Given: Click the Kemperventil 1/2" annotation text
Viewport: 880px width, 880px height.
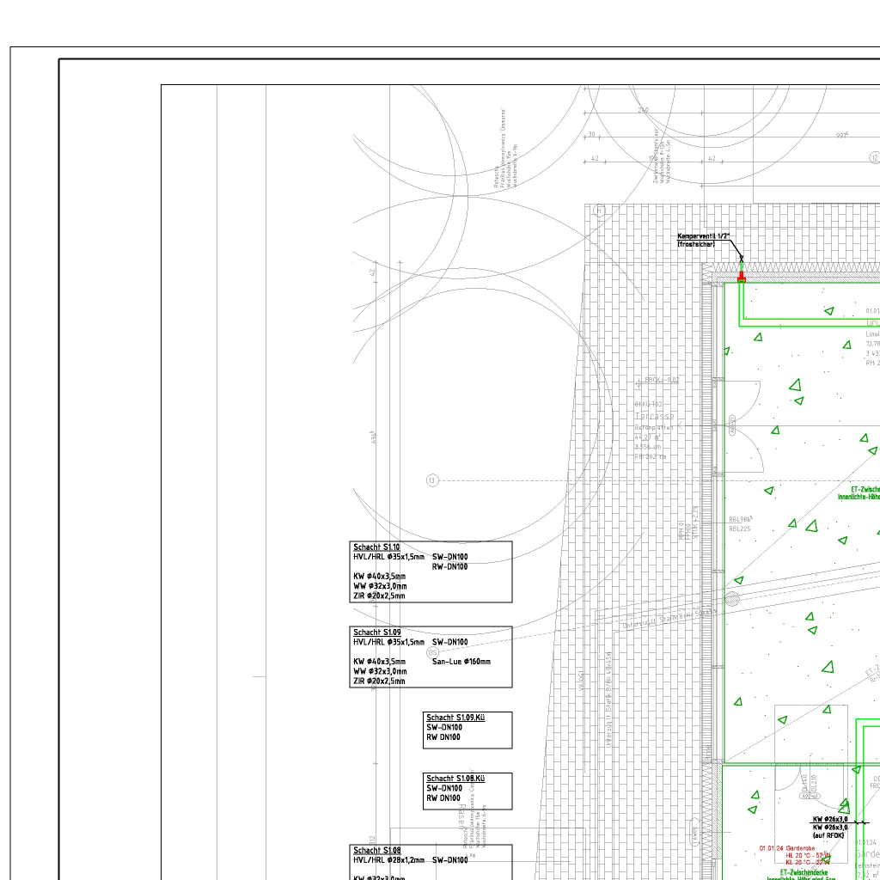Looking at the screenshot, I should pyautogui.click(x=703, y=236).
